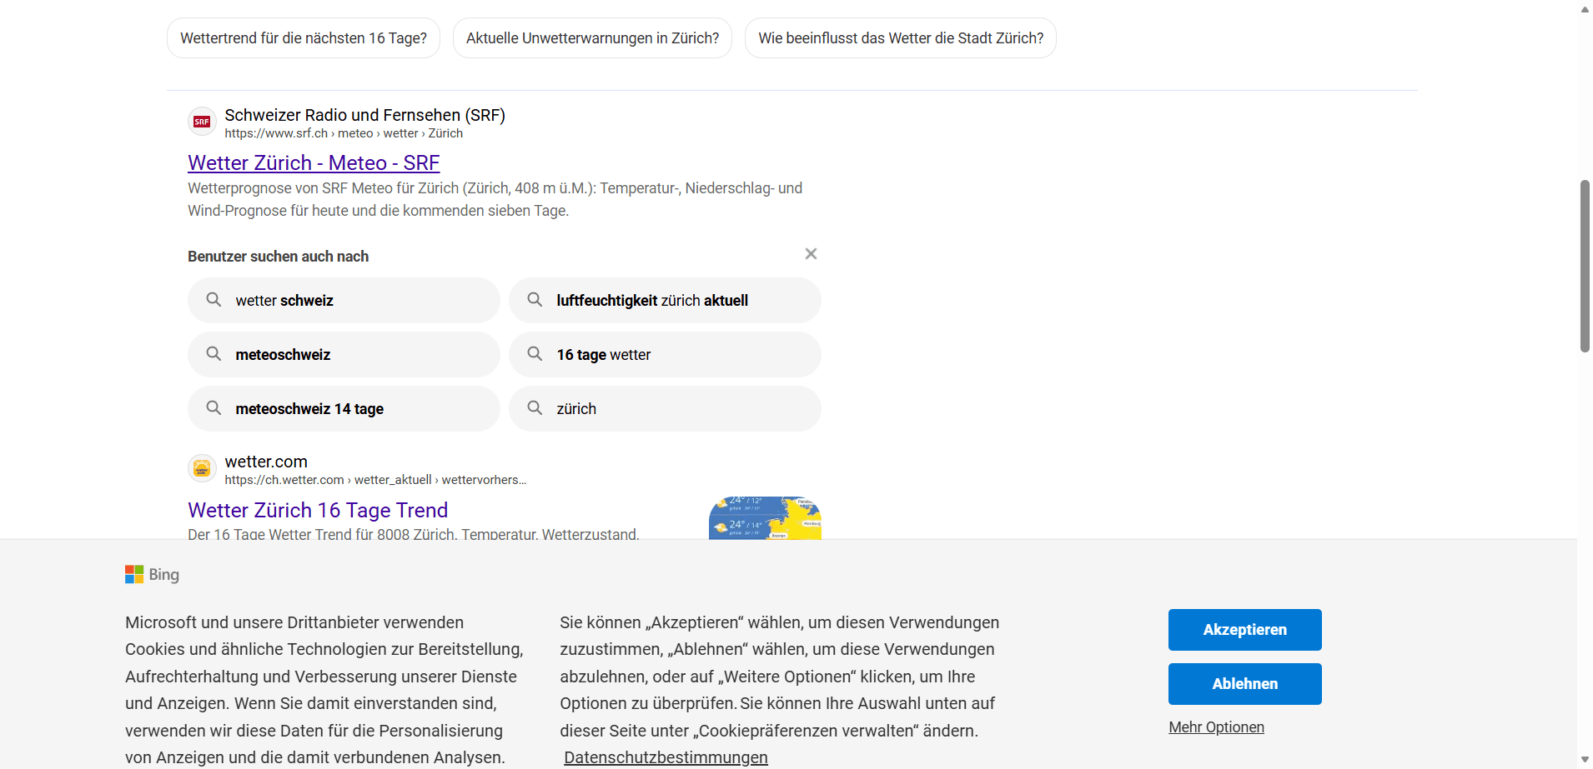Click the wetter.com site favicon

tap(202, 468)
